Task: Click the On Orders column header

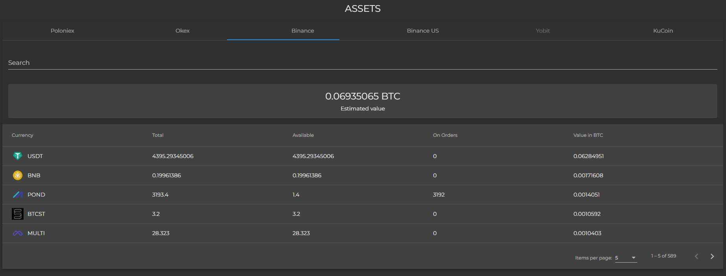Action: (445, 135)
